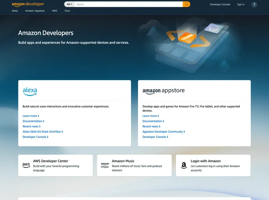Open Alexa Skills Kit Stack Overflow link
The width and height of the screenshot is (269, 200).
click(43, 132)
